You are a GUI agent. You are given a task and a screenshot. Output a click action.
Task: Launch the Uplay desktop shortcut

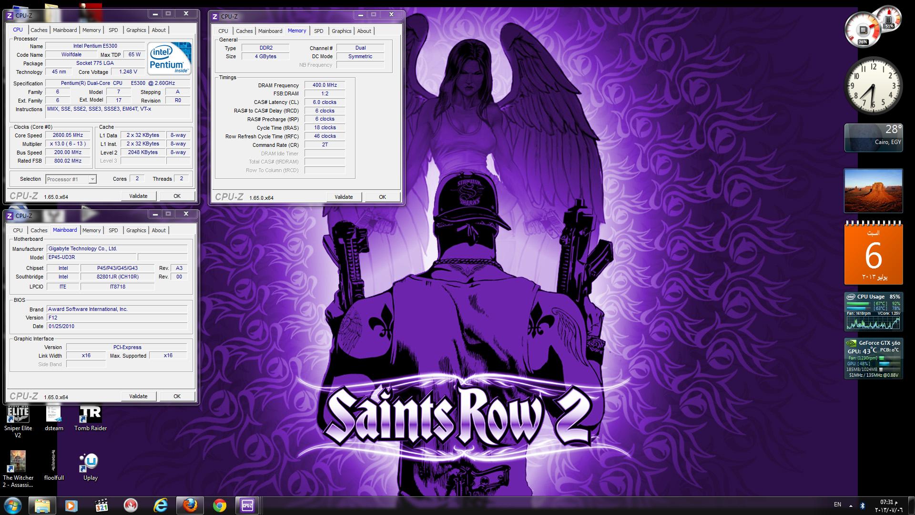90,466
